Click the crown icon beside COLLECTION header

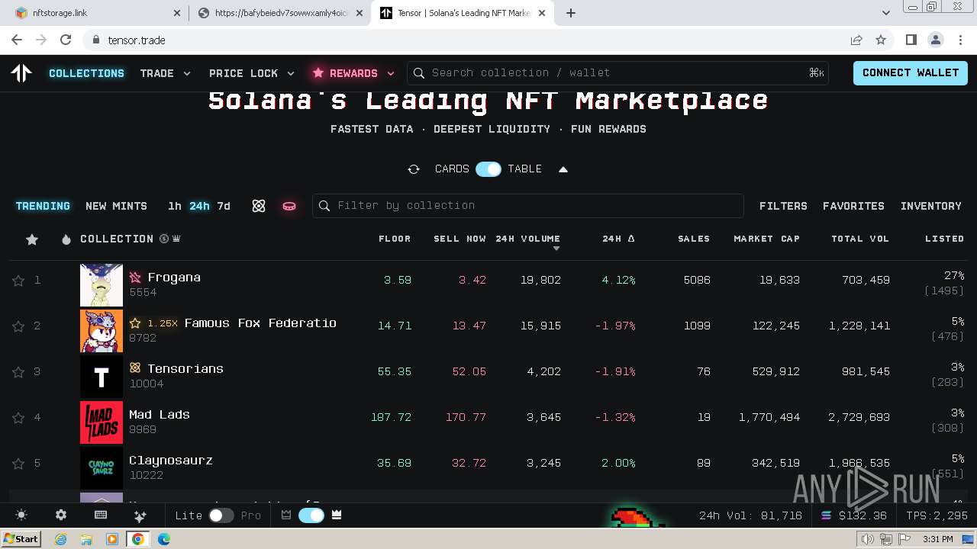pyautogui.click(x=176, y=239)
